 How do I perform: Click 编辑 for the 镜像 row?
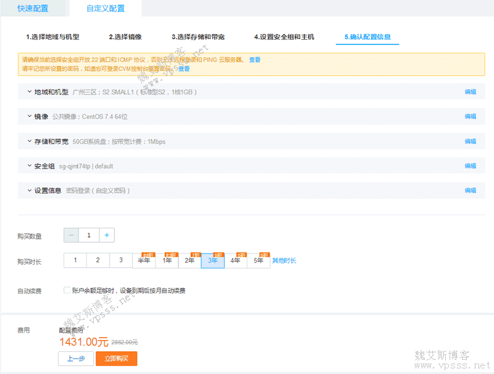tap(470, 116)
